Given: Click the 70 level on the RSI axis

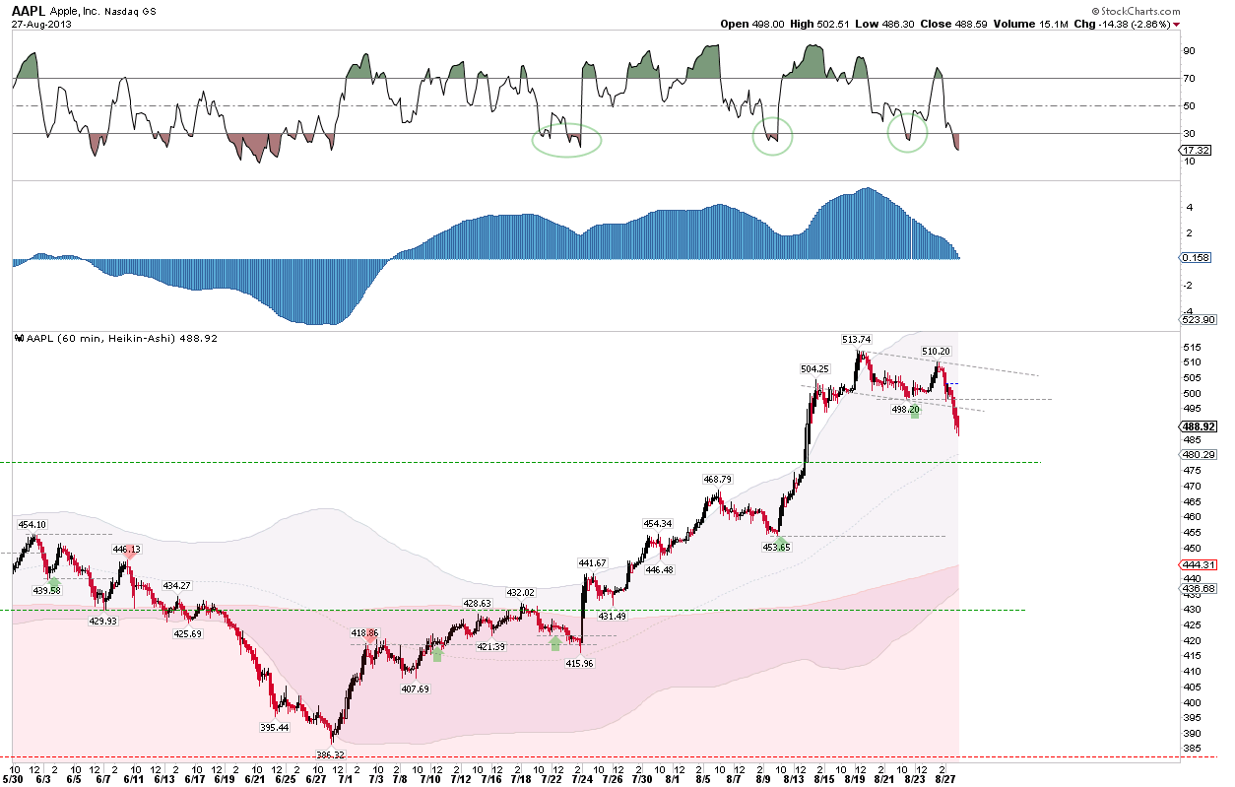Looking at the screenshot, I should click(1189, 78).
